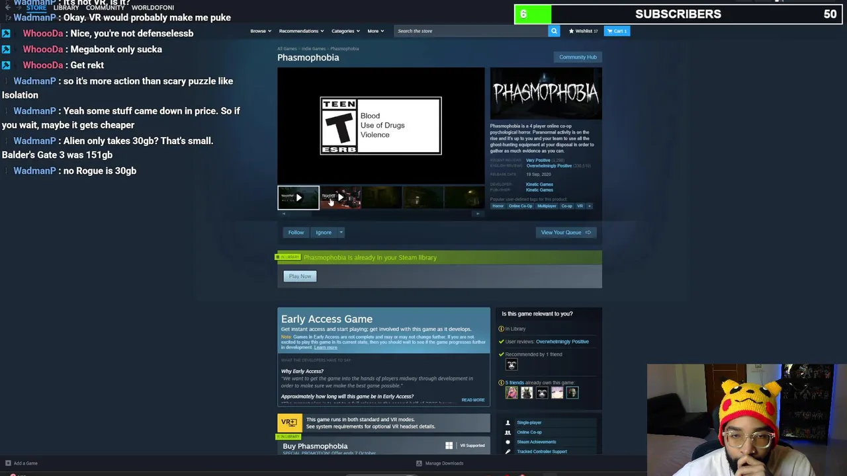Open the Kinetic Games developer link
This screenshot has width=847, height=476.
coord(539,184)
